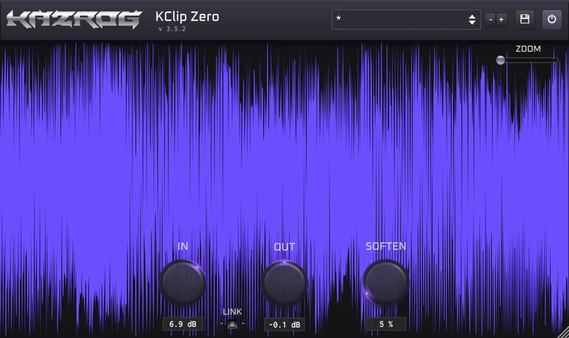Toggle the LINK switch between IN and OUT

pos(232,324)
